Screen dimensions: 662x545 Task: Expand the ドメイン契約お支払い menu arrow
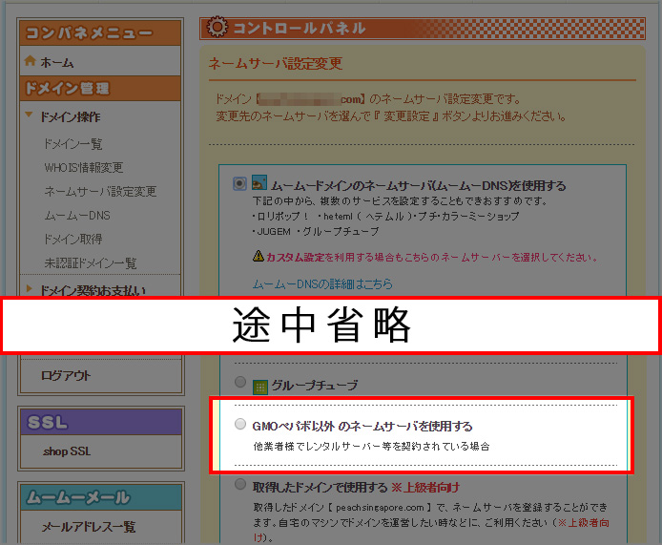(29, 289)
